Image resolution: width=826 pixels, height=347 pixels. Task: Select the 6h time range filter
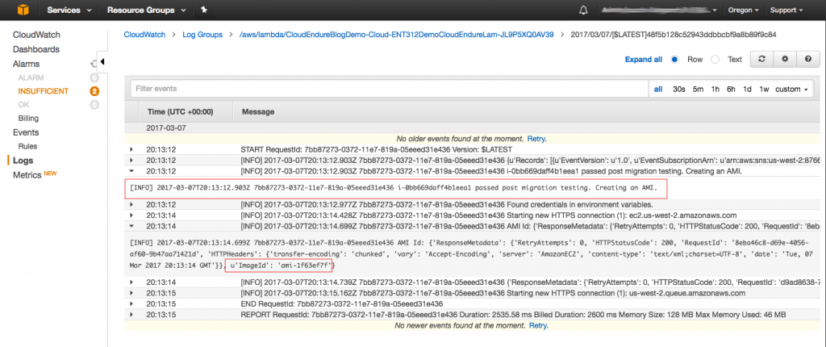tap(731, 89)
